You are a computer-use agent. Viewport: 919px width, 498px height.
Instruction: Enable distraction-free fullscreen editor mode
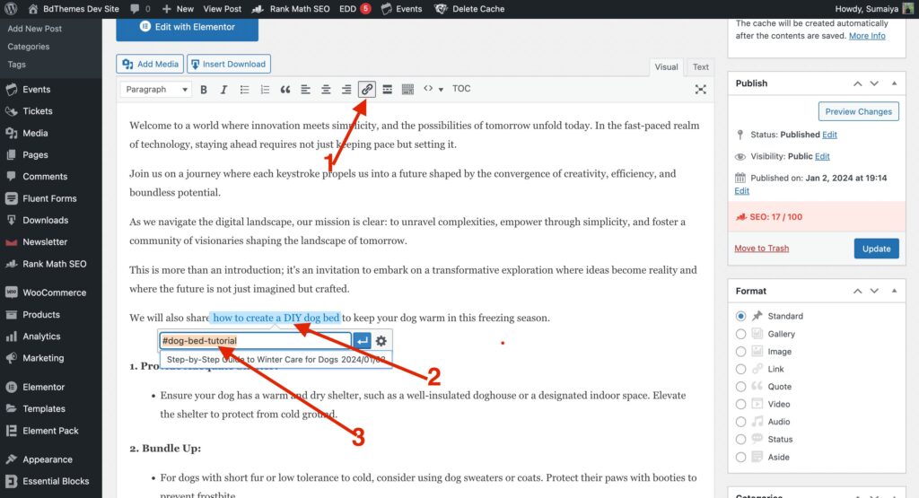pyautogui.click(x=700, y=89)
